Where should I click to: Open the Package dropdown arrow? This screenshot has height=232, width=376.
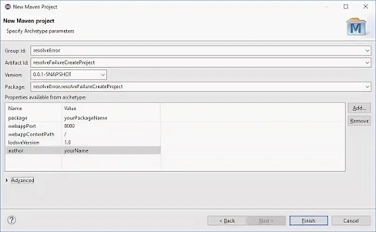coord(367,86)
